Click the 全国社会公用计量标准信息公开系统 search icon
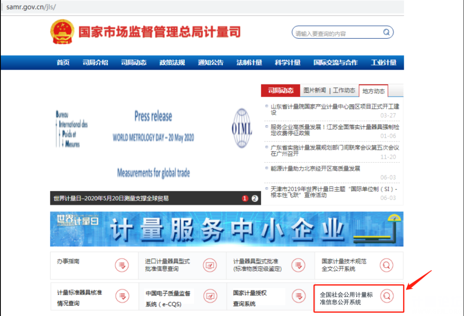 coord(387,296)
